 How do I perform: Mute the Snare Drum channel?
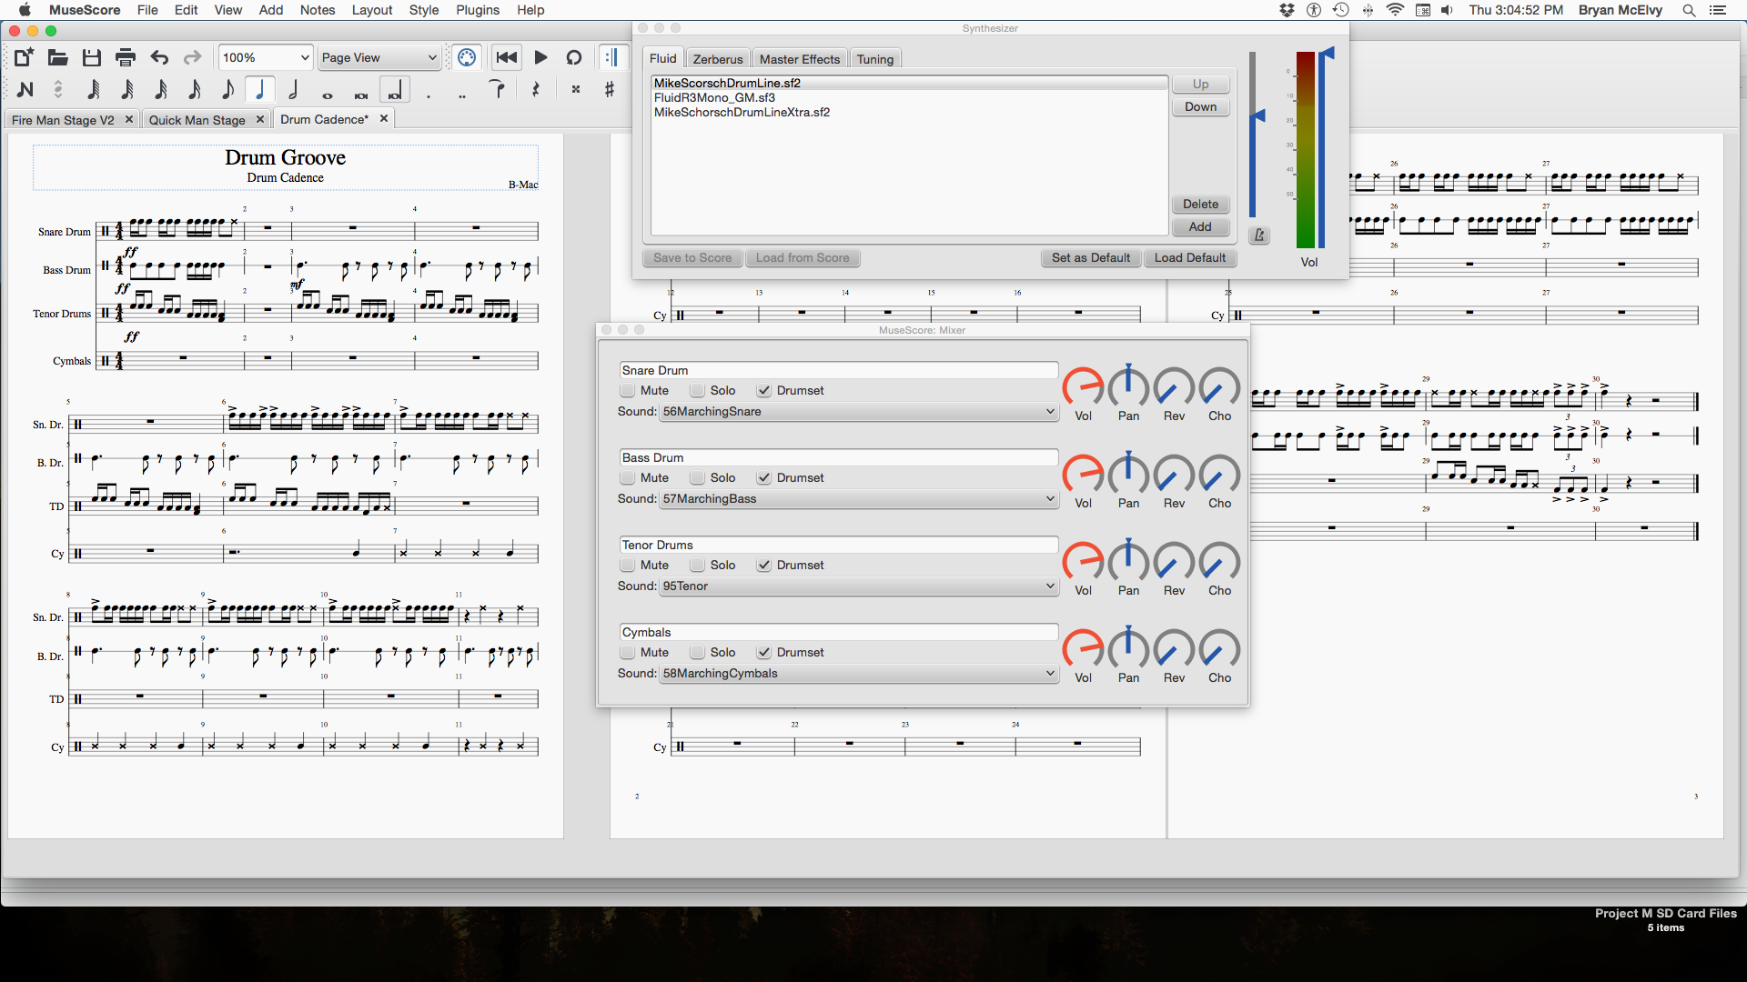point(628,391)
